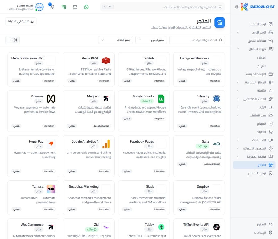
Task: Open لوحة التحكم dashboard menu item
Action: [254, 24]
